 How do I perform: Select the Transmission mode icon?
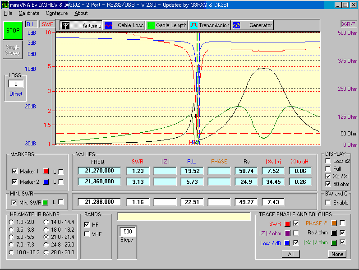coord(193,25)
